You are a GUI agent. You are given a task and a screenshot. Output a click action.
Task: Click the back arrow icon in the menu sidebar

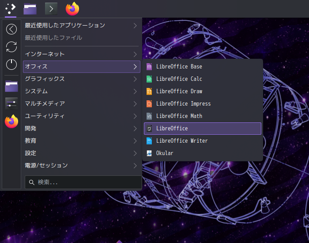(x=11, y=29)
